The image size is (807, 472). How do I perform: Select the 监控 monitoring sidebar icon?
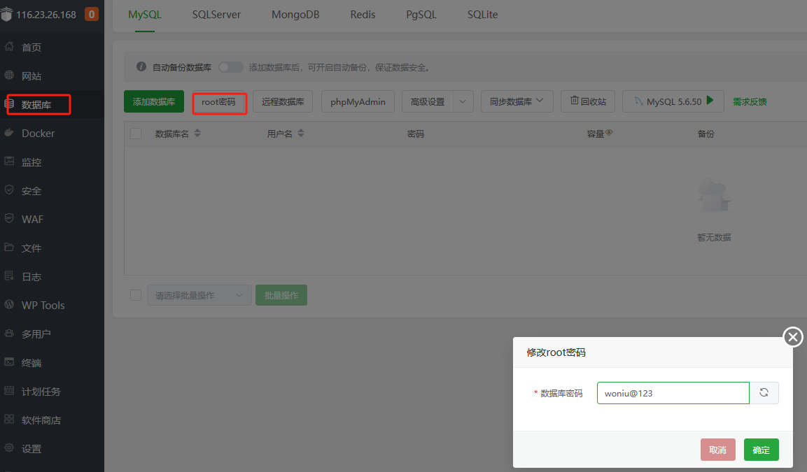coord(32,161)
